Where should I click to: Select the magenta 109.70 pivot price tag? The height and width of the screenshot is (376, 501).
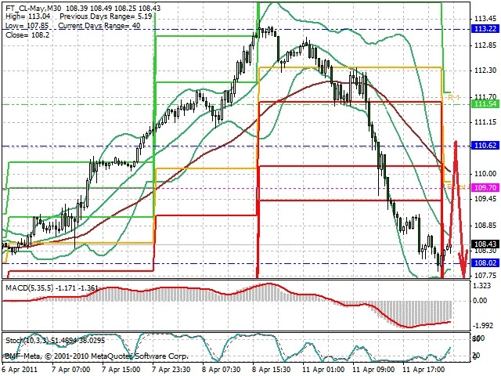click(x=485, y=188)
